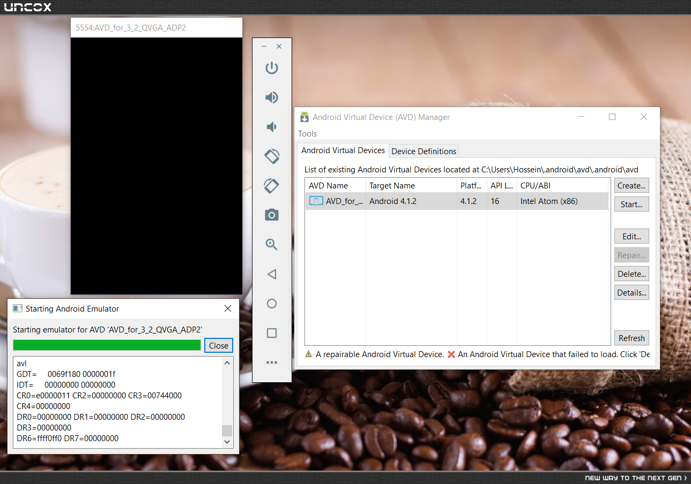Close the Starting Android Emulator dialog with X
691x484 pixels.
point(228,308)
